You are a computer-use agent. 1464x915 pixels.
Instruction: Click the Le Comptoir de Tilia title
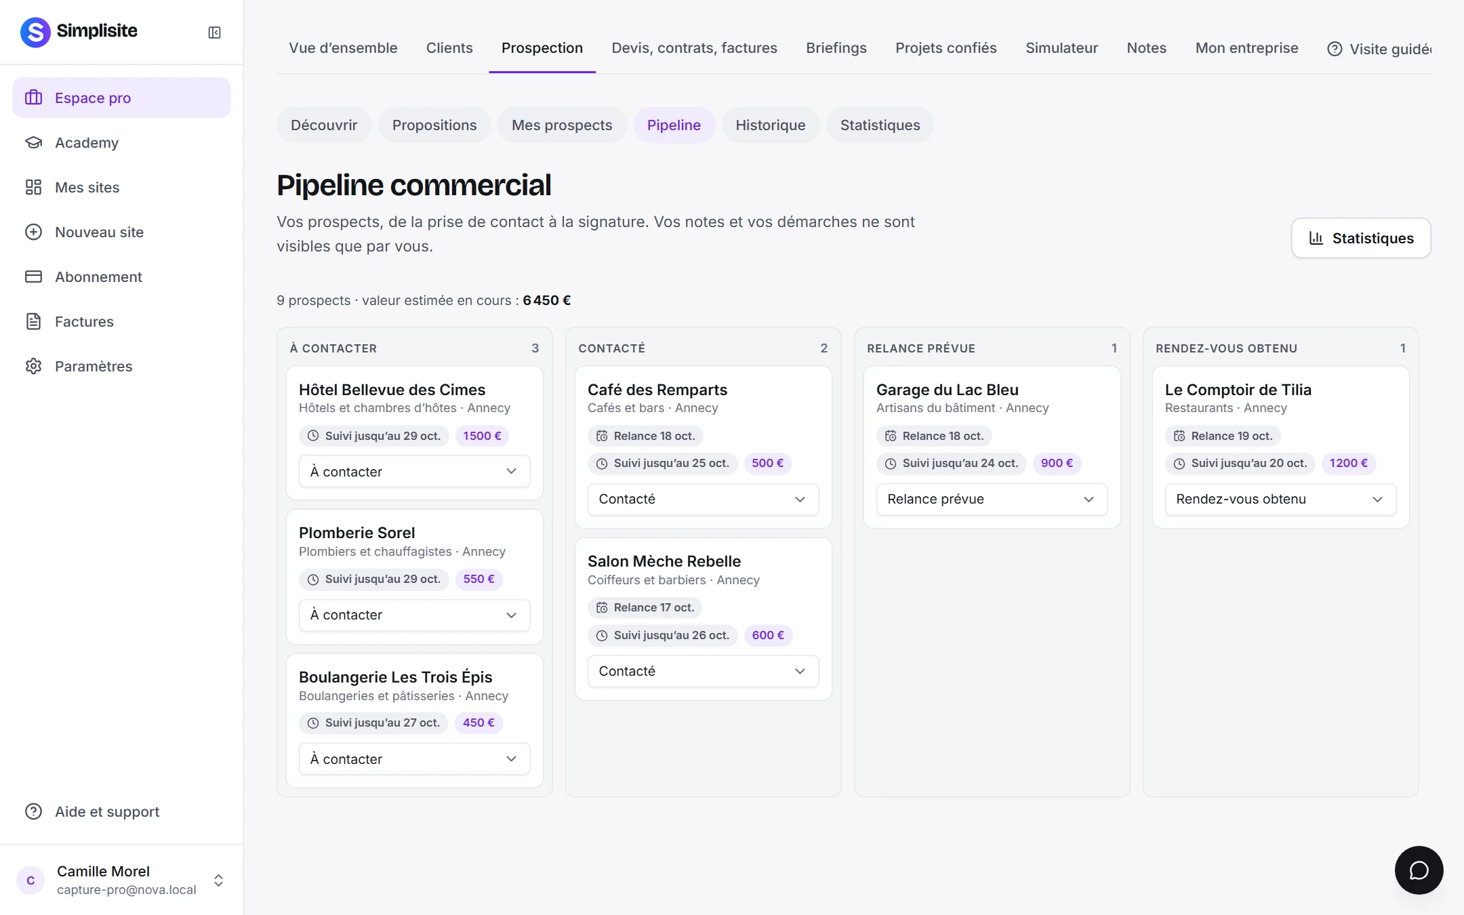1238,390
